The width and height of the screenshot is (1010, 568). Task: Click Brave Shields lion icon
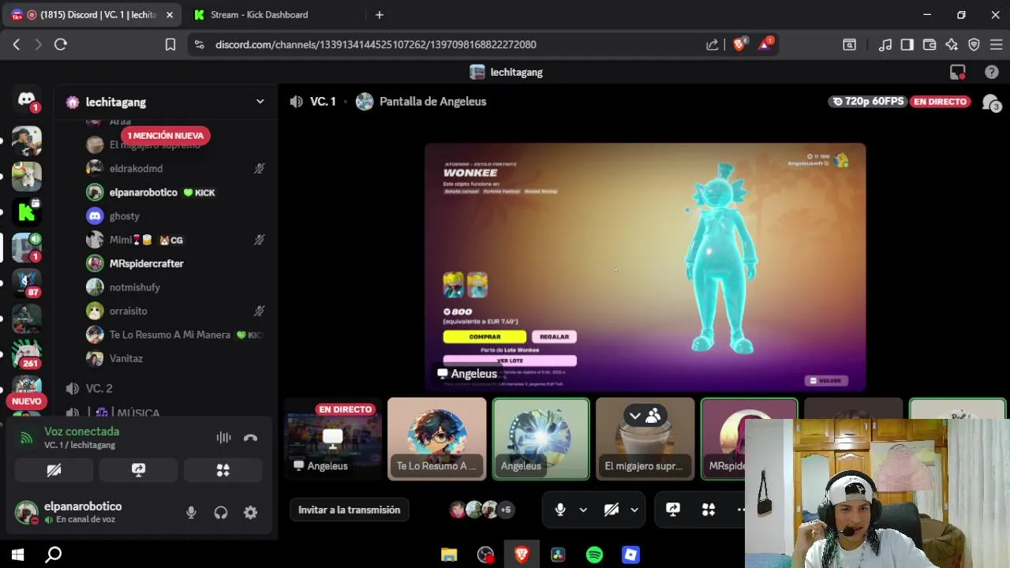pos(739,44)
